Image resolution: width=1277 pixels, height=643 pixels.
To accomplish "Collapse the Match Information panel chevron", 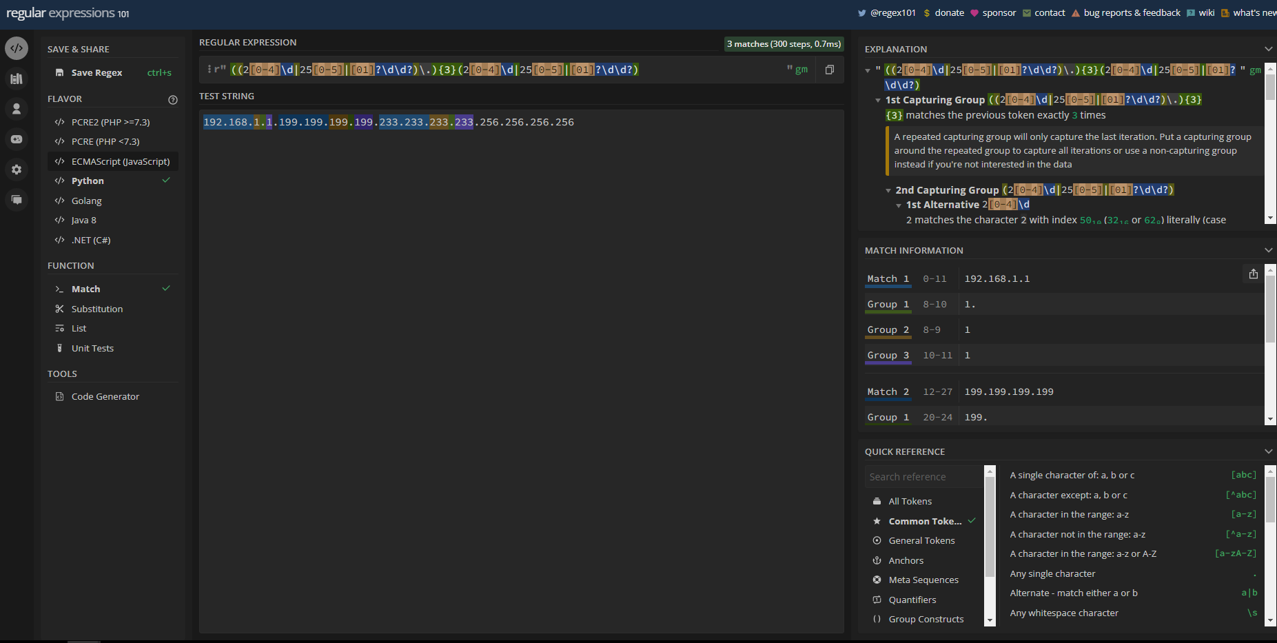I will coord(1268,250).
